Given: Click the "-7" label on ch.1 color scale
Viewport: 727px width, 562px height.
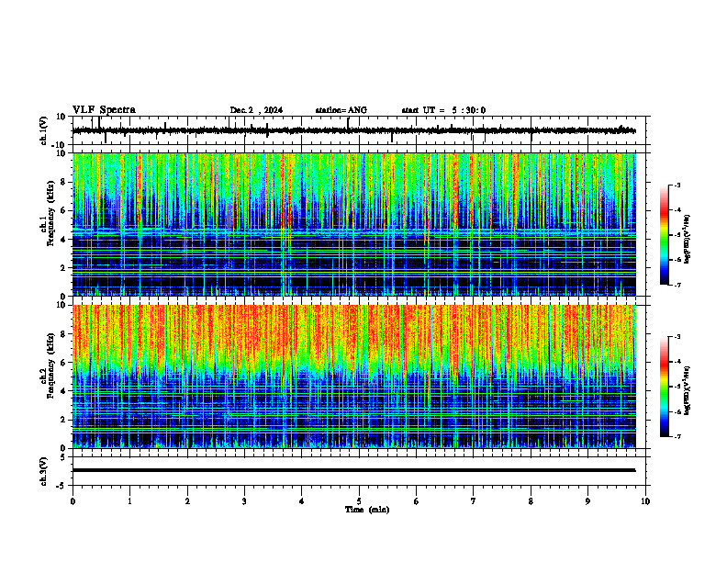Looking at the screenshot, I should click(677, 285).
